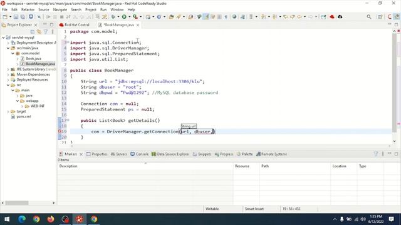The image size is (401, 225).
Task: Click the green Run button icon
Action: 124,17
